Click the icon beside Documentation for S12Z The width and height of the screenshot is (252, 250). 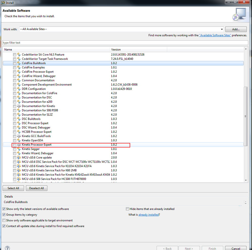(x=19, y=115)
